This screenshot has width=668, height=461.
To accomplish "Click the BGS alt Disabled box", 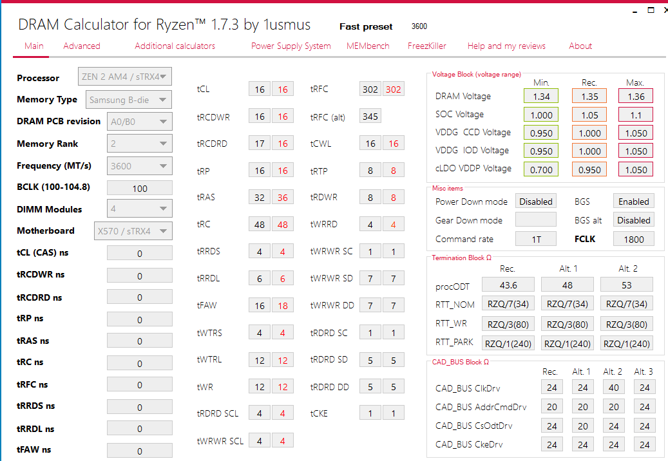I will 633,220.
